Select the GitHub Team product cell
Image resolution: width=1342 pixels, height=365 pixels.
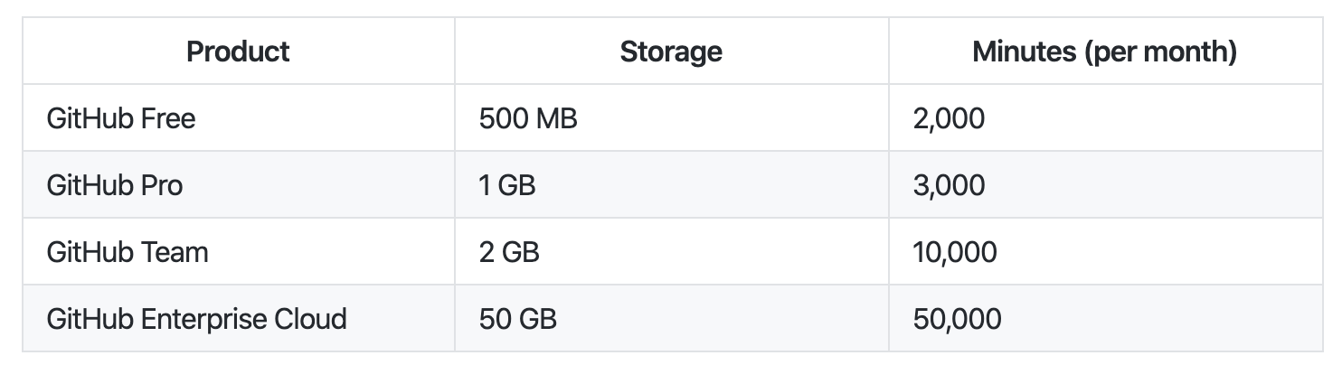(x=128, y=252)
